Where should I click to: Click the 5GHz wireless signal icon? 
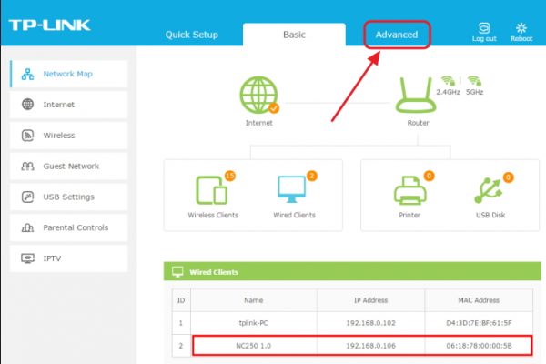475,81
